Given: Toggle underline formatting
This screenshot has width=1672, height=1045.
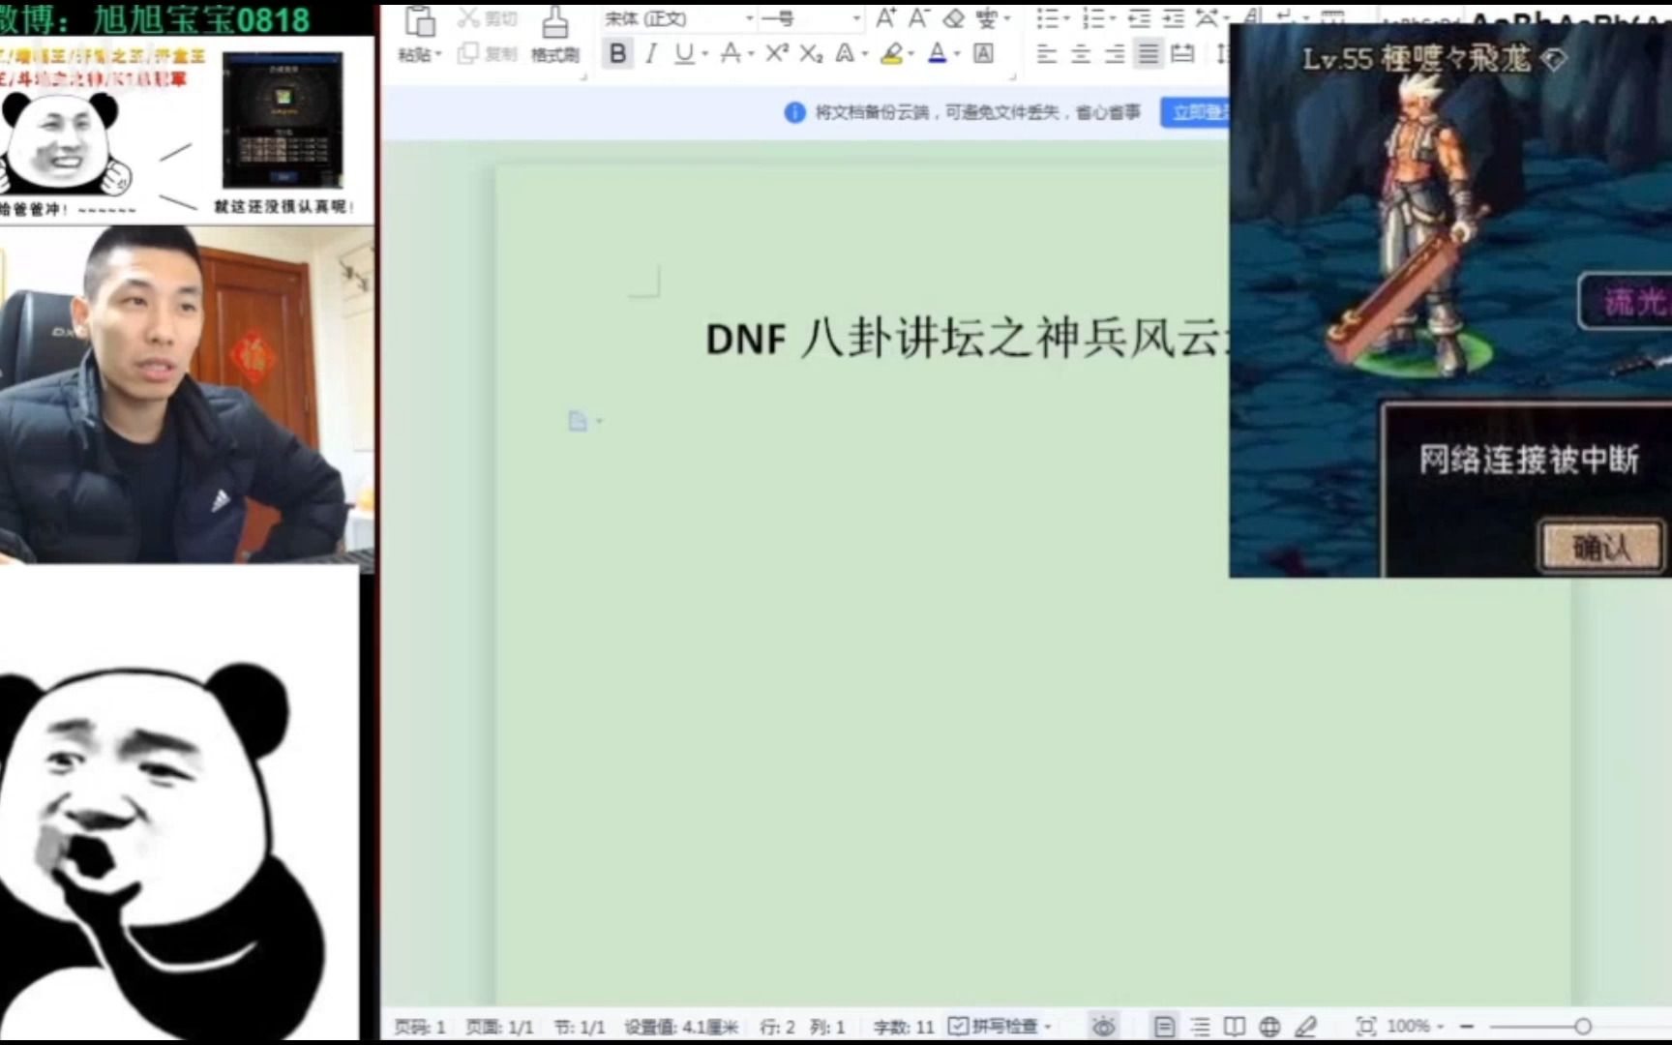Looking at the screenshot, I should [x=684, y=54].
